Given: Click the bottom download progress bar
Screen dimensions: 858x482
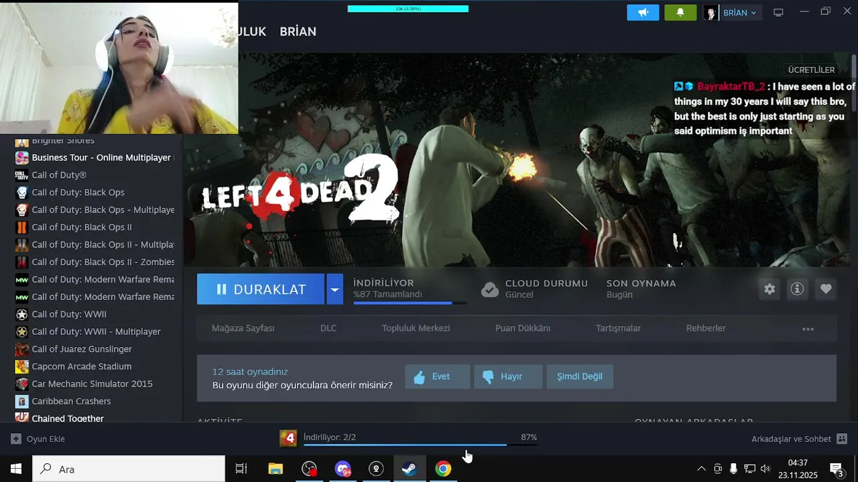Looking at the screenshot, I should (x=420, y=445).
